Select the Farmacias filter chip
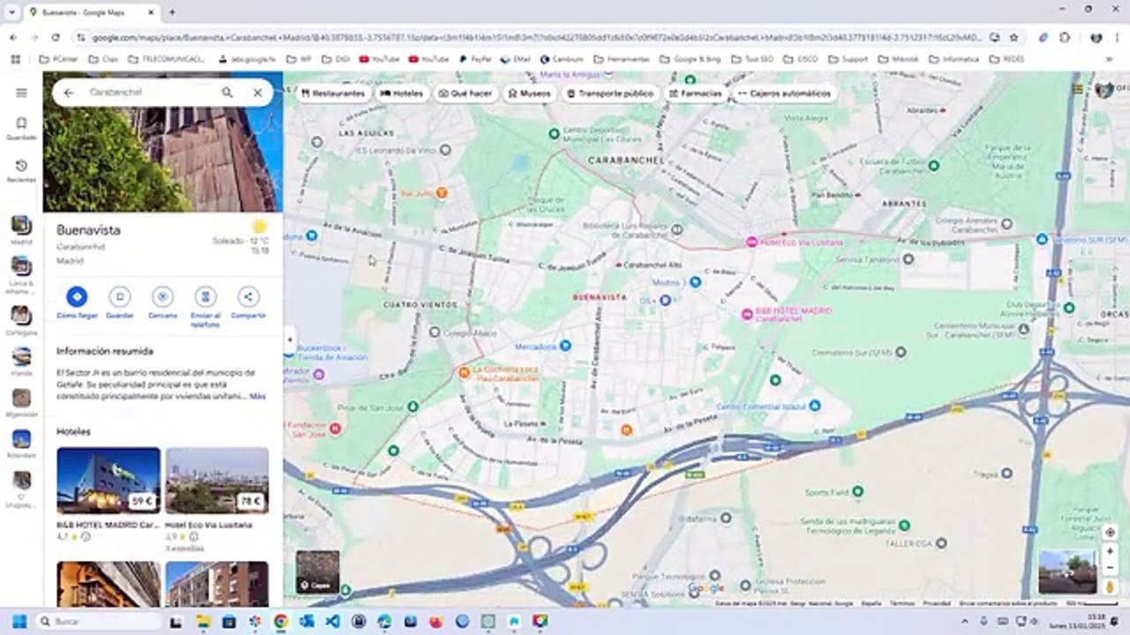Viewport: 1130px width, 635px height. (x=696, y=93)
